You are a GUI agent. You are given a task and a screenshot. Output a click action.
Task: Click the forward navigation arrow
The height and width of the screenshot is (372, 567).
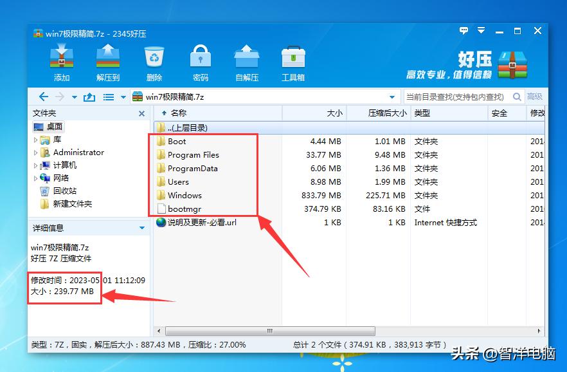pos(59,97)
